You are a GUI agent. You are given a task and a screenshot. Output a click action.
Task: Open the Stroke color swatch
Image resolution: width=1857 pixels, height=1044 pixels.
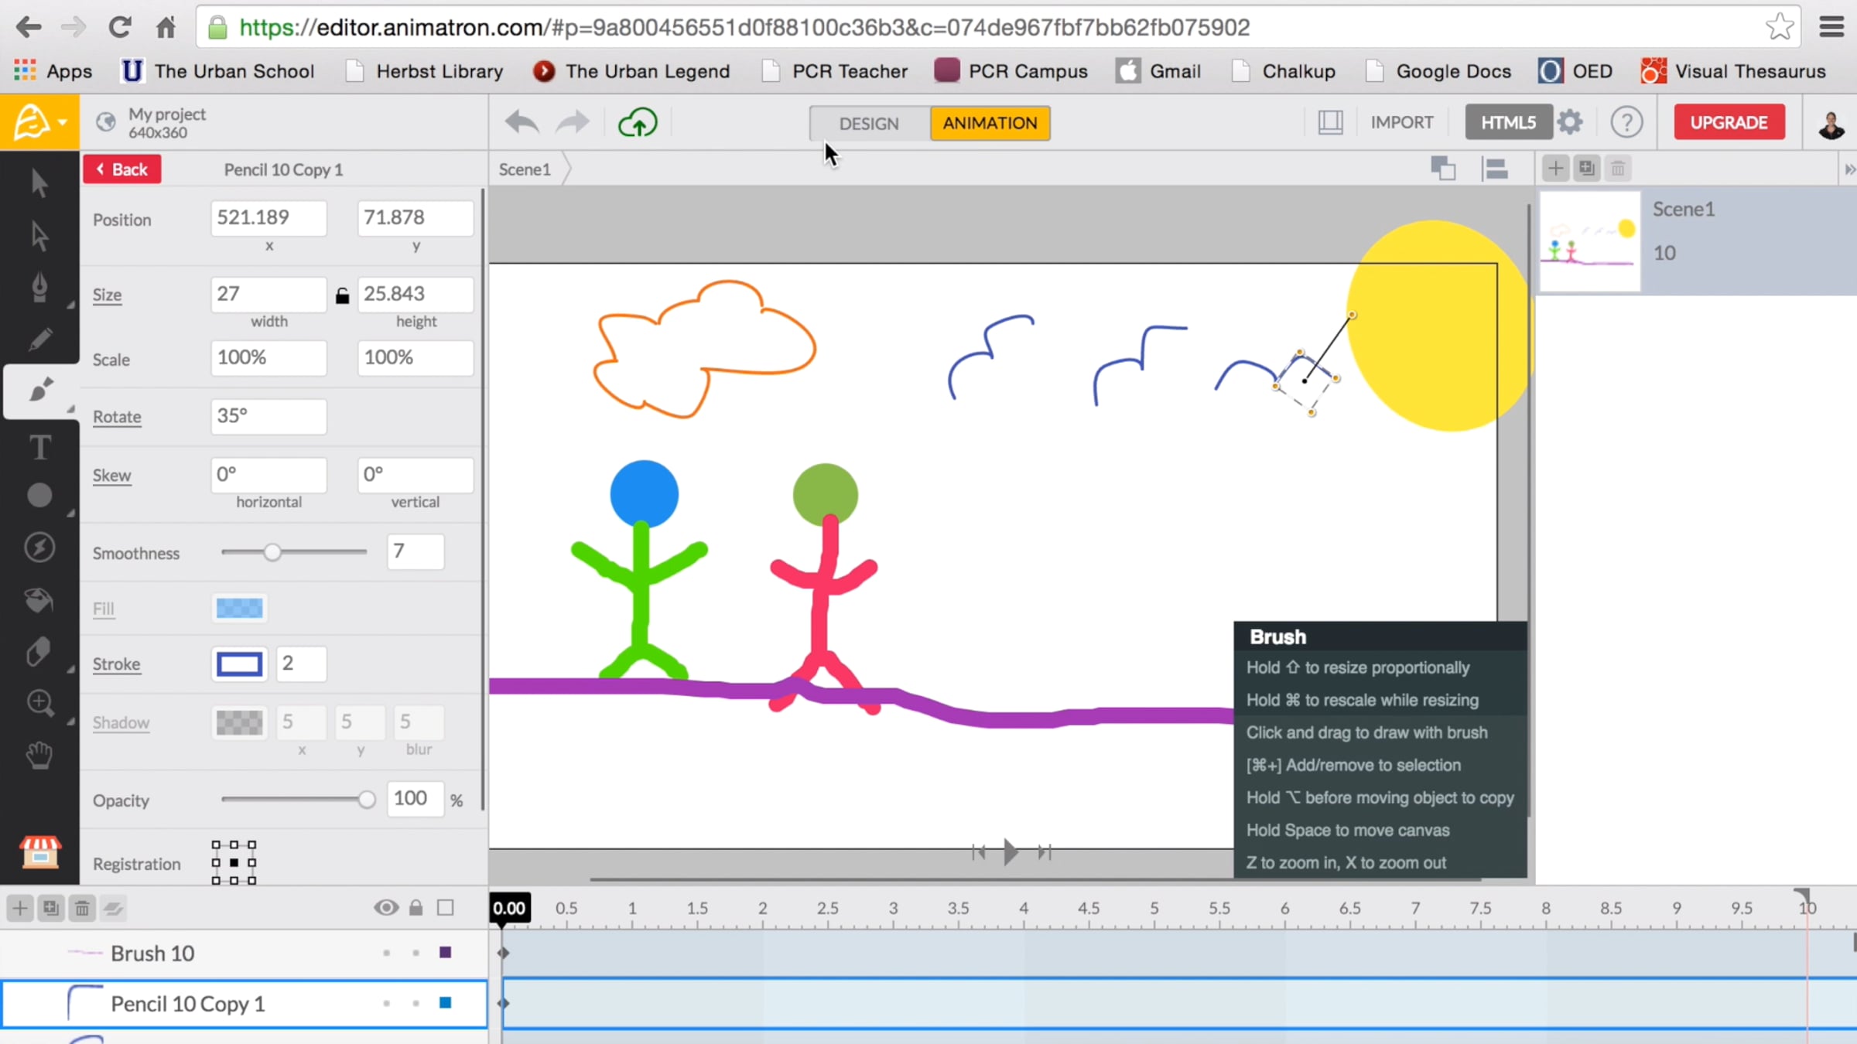239,664
